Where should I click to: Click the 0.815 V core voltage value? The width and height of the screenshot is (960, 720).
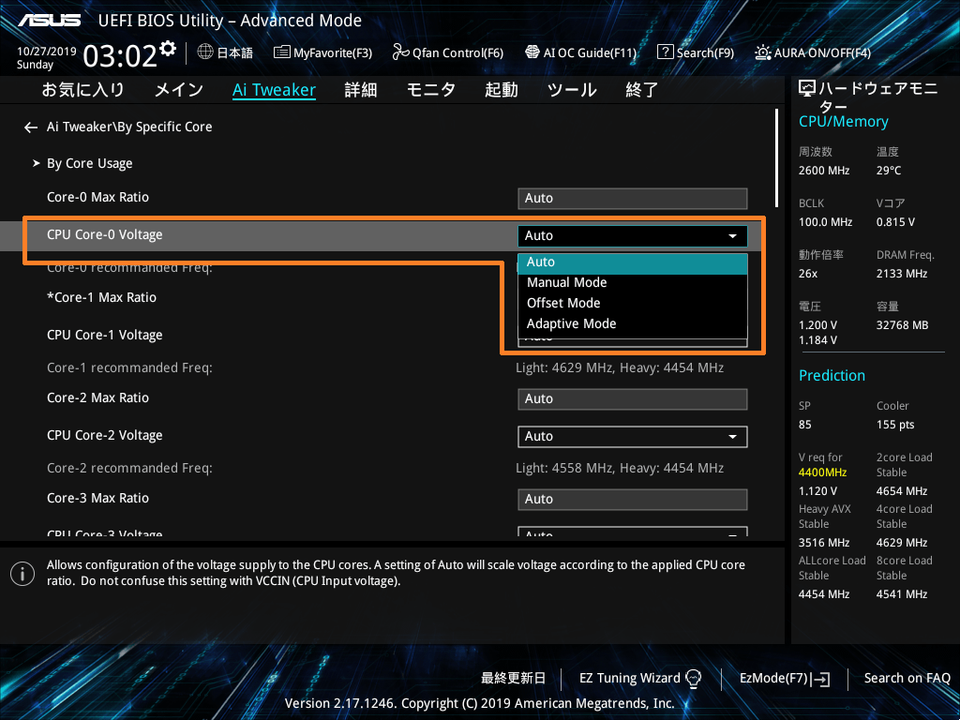(x=895, y=222)
